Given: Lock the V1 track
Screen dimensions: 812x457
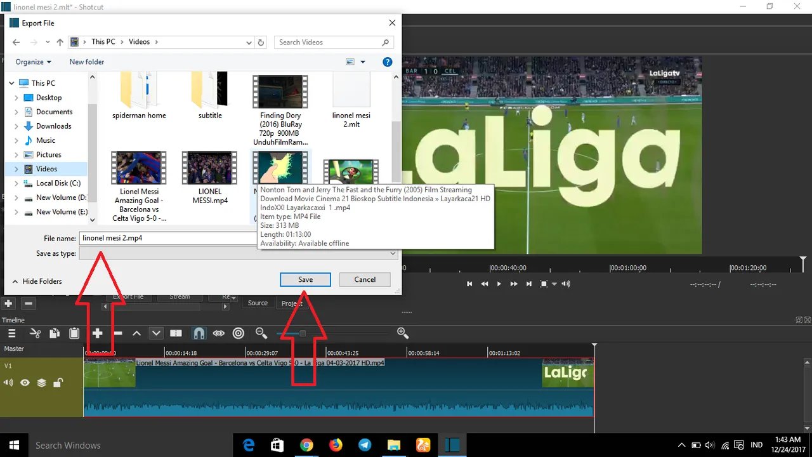Looking at the screenshot, I should coord(58,383).
